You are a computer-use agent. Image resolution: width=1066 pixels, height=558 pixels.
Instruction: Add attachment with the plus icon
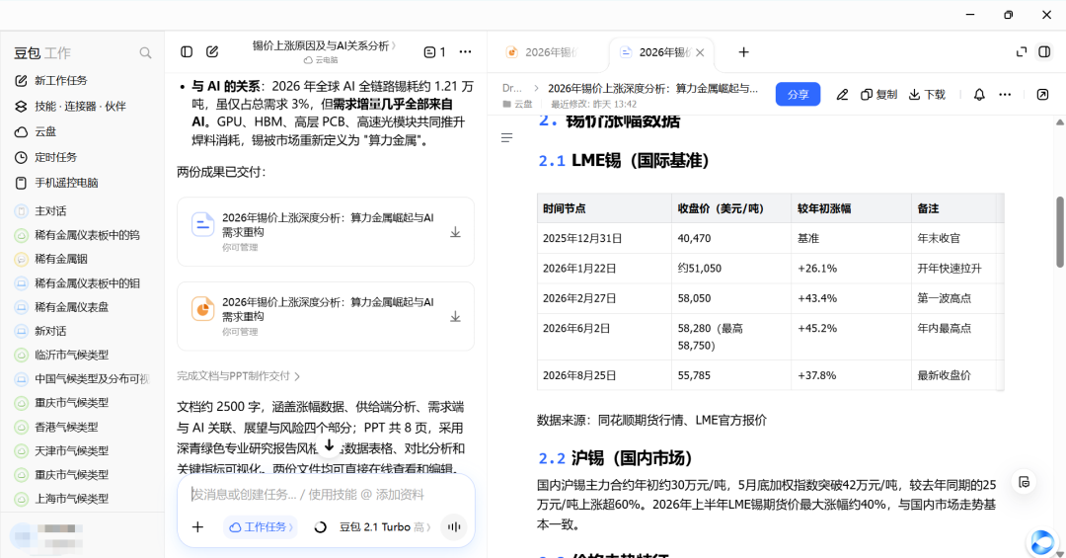(197, 526)
